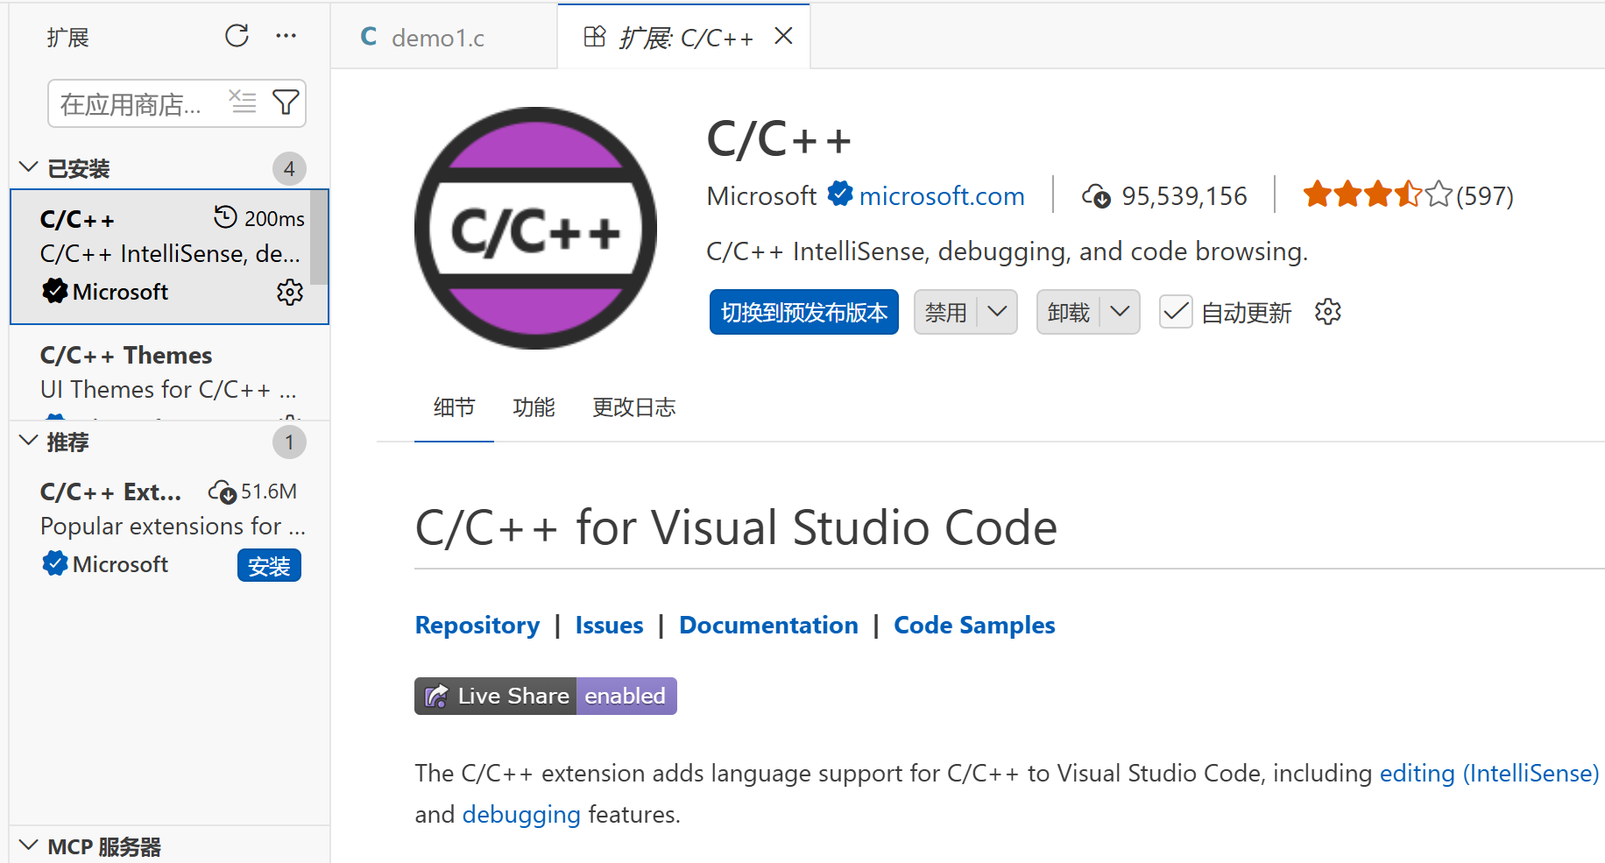
Task: Open manage gear for installed C/C++ extension
Action: tap(290, 292)
